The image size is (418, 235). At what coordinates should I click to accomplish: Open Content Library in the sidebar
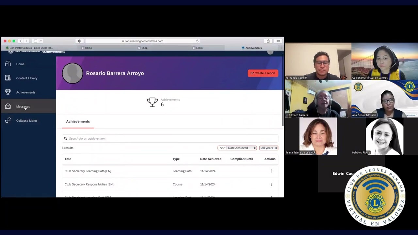(27, 78)
